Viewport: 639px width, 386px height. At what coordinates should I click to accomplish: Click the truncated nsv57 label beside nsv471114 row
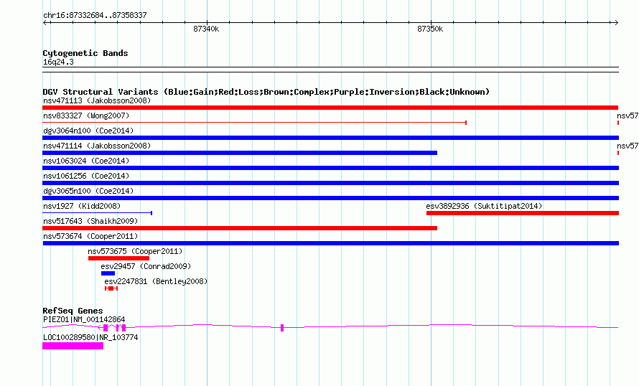(x=628, y=146)
